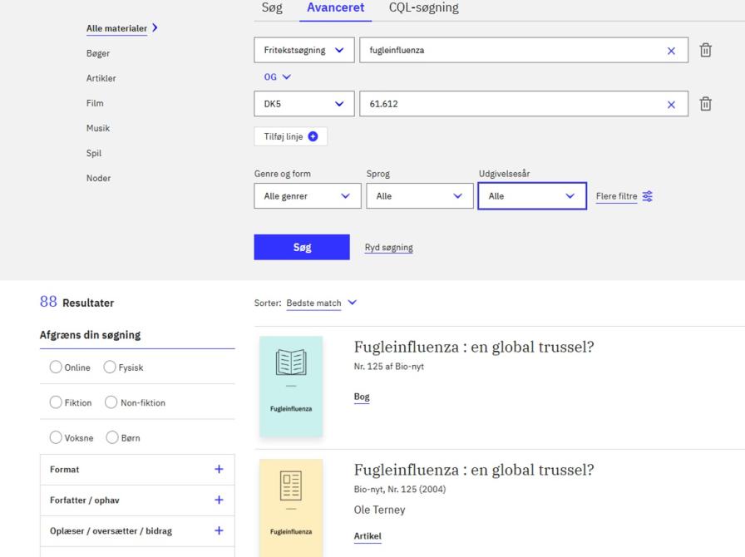Click the blue Søg button
745x557 pixels.
301,247
